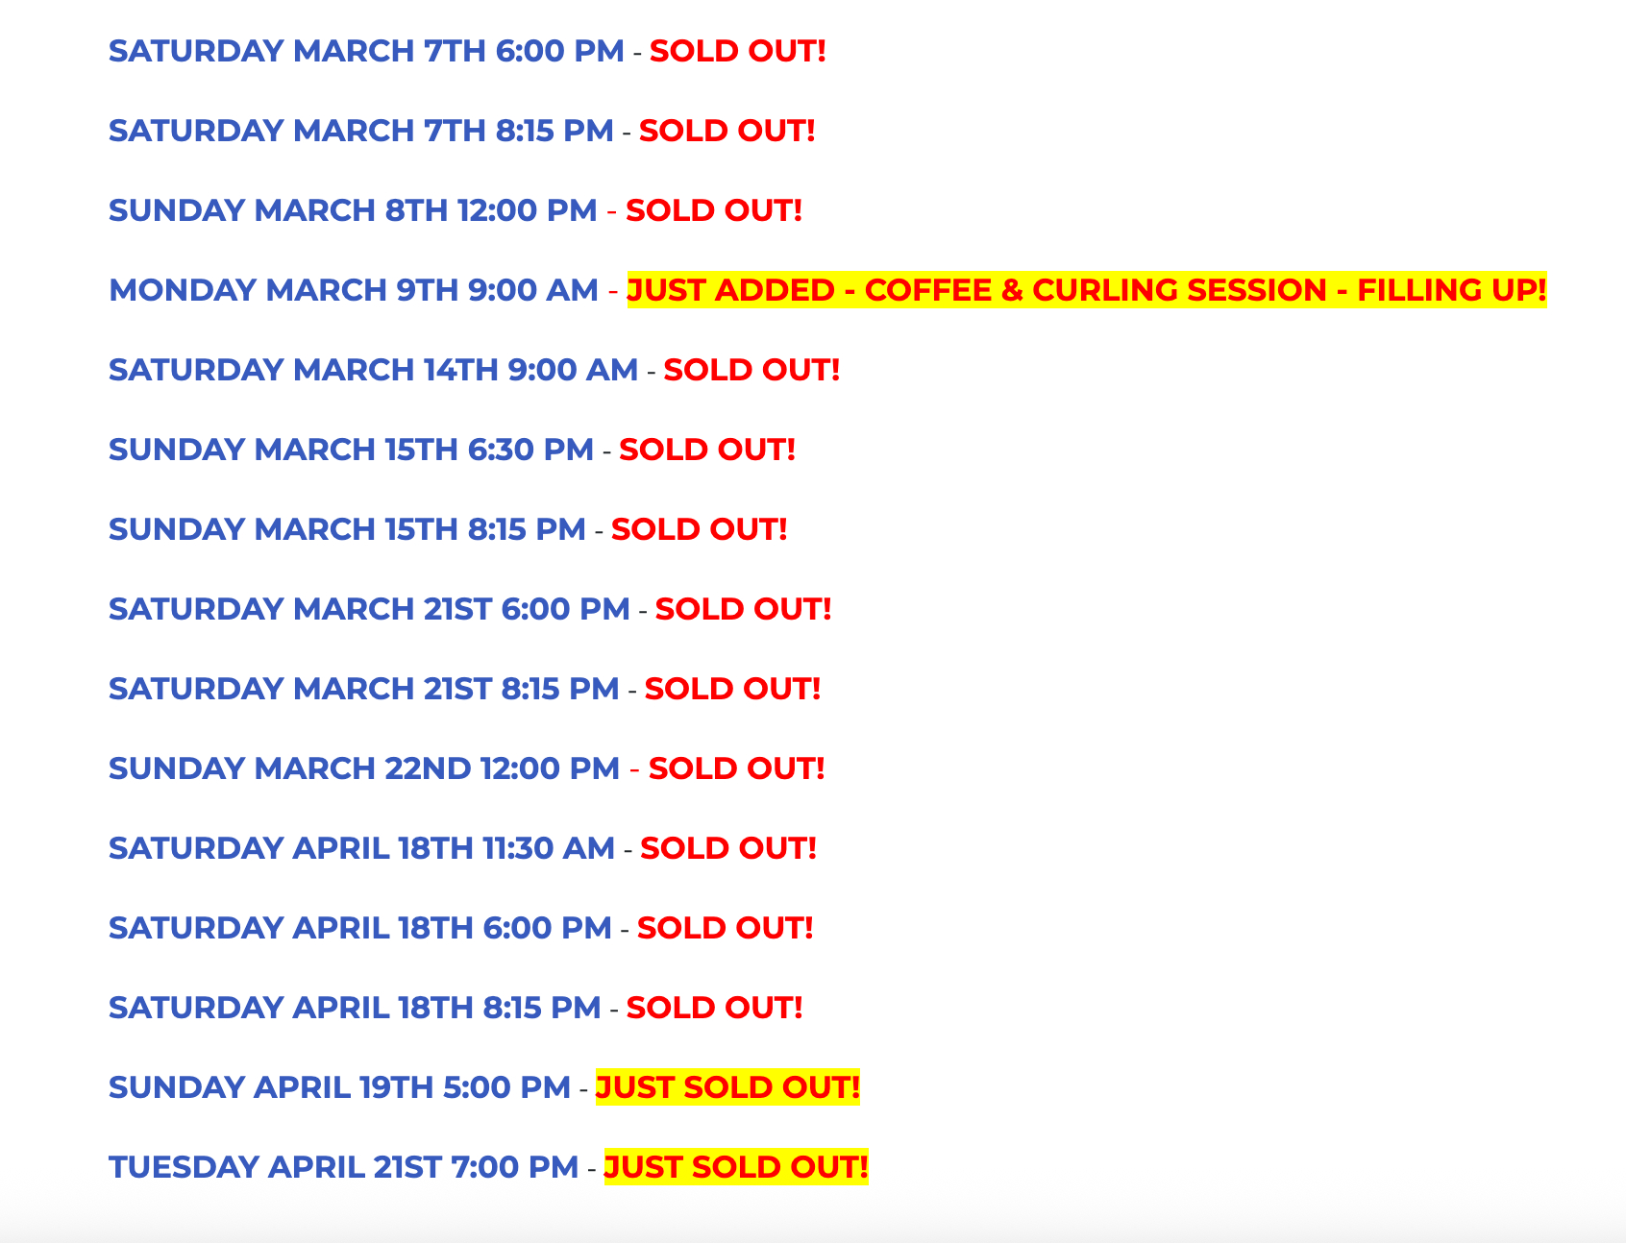Choose the Saturday March 21st 6:00 PM session
The image size is (1626, 1243).
[369, 609]
